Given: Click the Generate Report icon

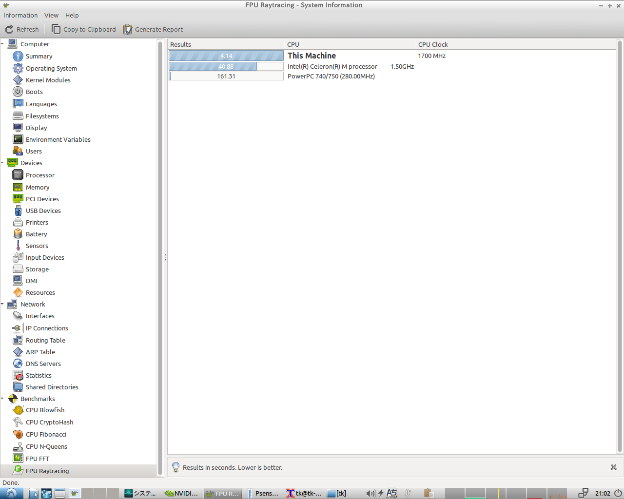Looking at the screenshot, I should click(128, 29).
